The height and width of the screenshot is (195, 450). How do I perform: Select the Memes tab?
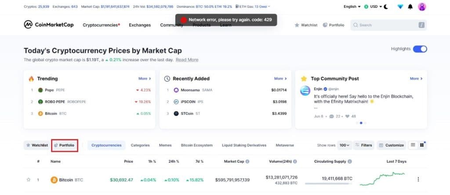[165, 145]
